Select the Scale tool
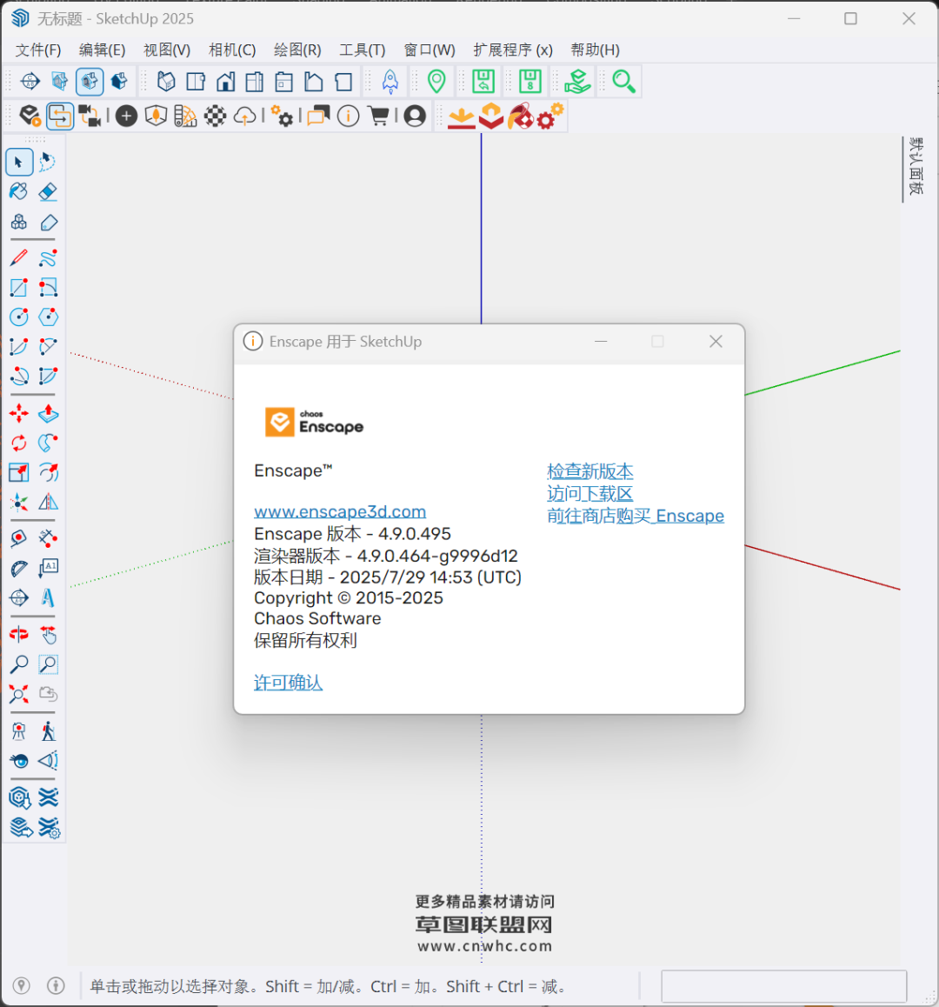 coord(18,473)
